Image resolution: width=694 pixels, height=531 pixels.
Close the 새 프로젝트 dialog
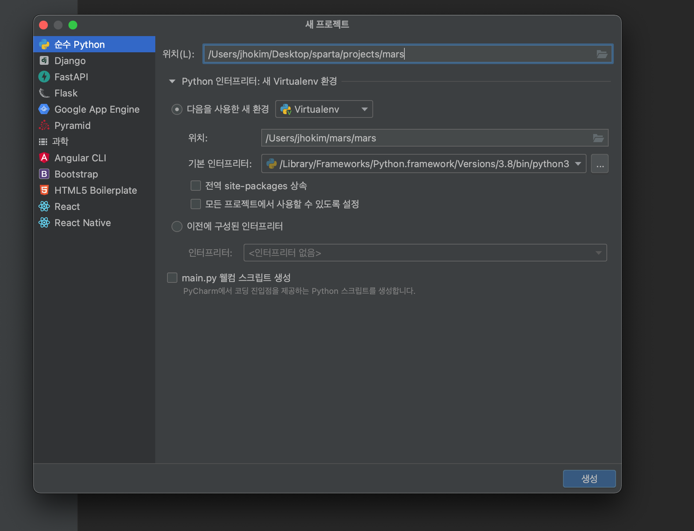pos(43,25)
